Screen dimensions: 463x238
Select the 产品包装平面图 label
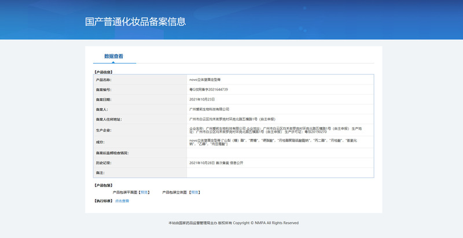pos(125,192)
